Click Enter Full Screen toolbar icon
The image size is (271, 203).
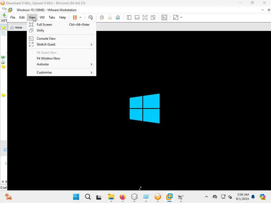point(145,17)
